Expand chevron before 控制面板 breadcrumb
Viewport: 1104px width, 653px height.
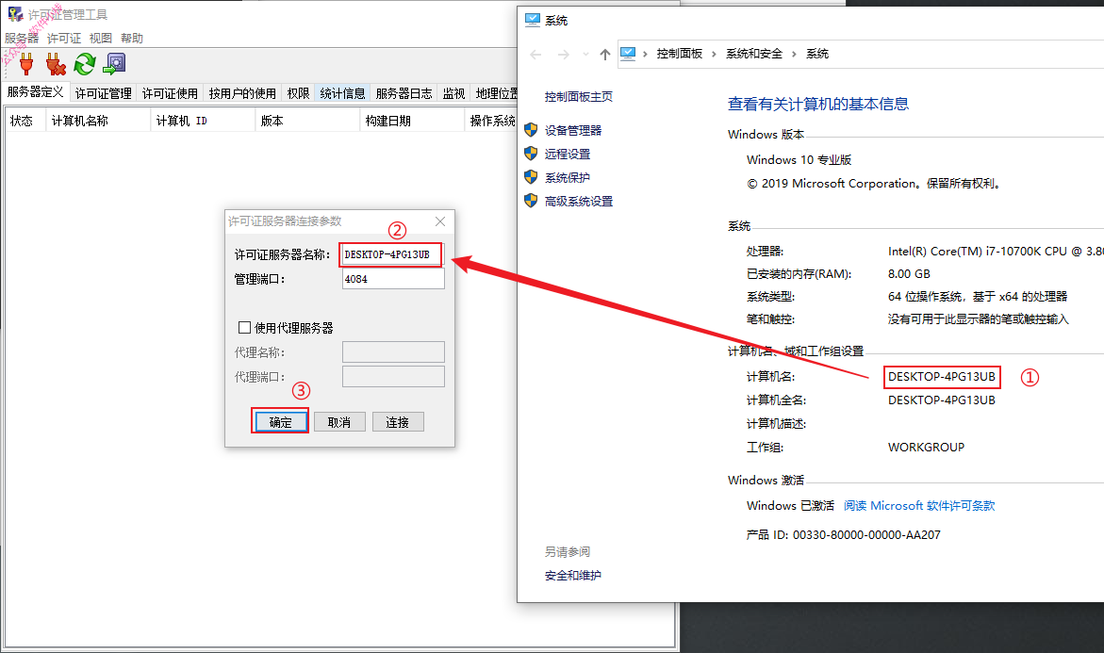[645, 55]
